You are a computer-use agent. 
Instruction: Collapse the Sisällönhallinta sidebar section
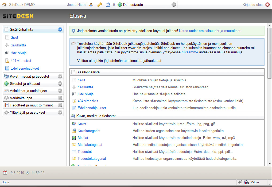[x=60, y=29]
